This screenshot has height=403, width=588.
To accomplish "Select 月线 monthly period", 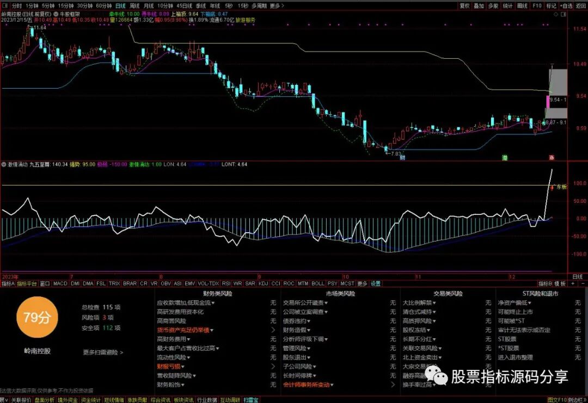I will tap(149, 6).
